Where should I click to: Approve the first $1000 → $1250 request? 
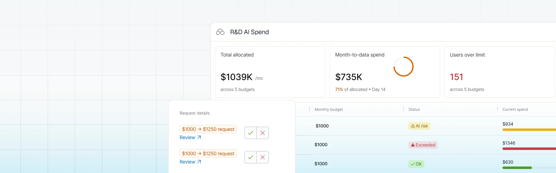point(250,133)
